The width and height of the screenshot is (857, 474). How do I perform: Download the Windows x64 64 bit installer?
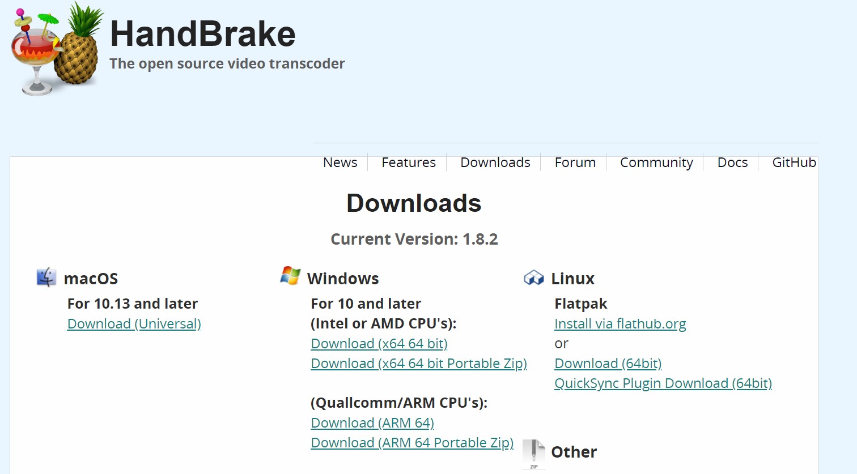379,344
